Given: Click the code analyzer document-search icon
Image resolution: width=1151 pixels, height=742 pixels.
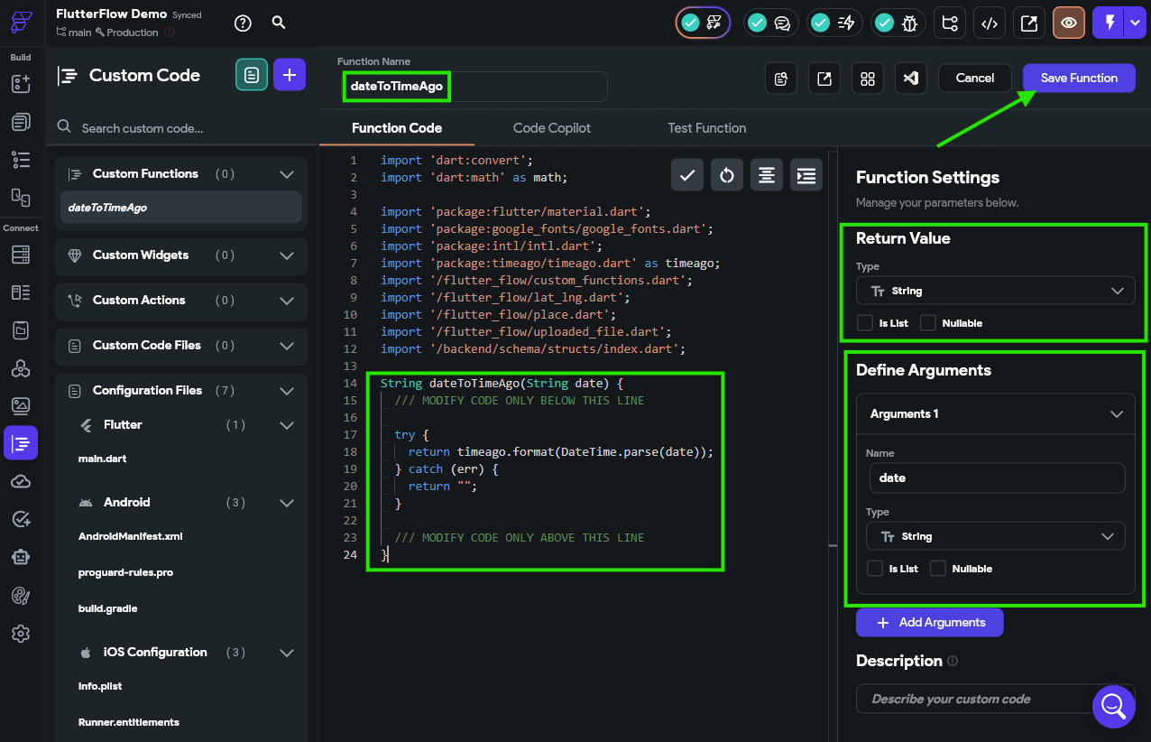Looking at the screenshot, I should coord(781,79).
